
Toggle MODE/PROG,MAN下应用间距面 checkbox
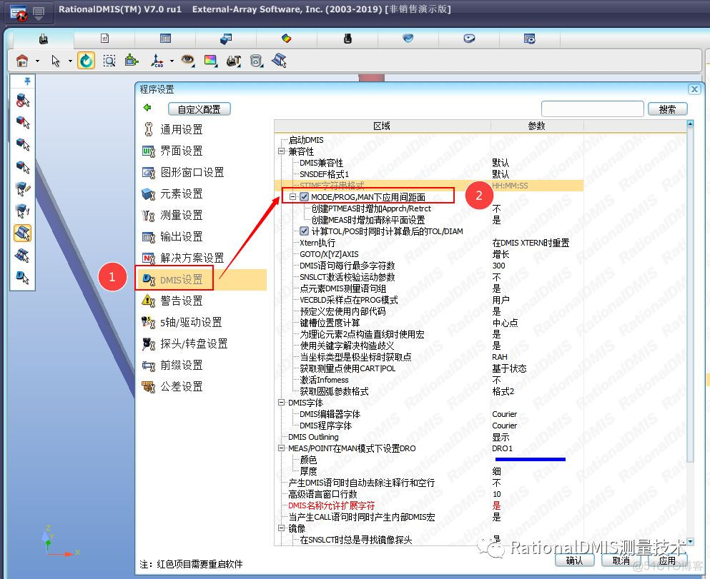coord(305,196)
